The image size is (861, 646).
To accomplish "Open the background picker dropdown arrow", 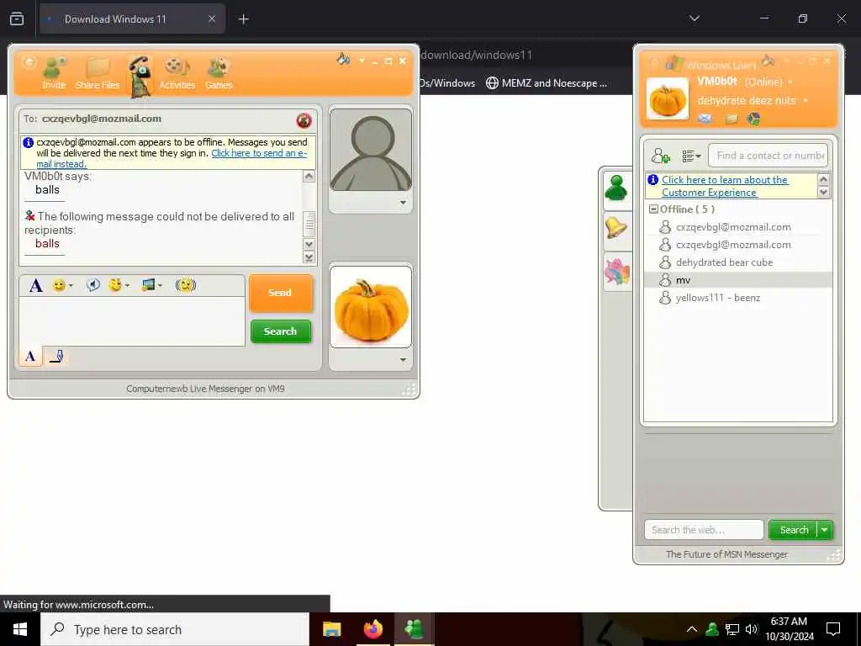I will [161, 286].
